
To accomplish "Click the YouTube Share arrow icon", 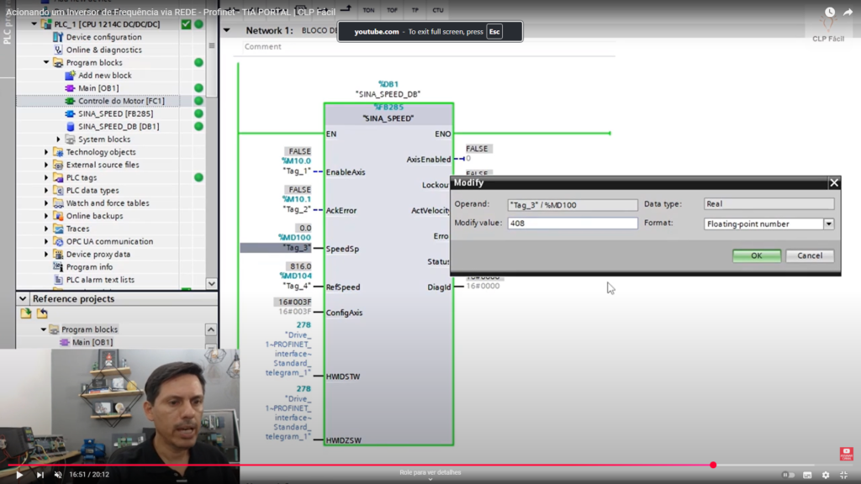I will click(x=848, y=12).
